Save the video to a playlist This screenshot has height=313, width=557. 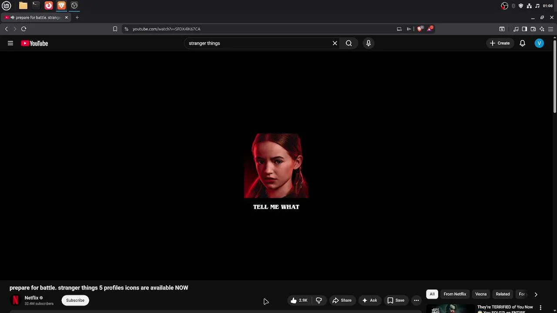tap(396, 300)
